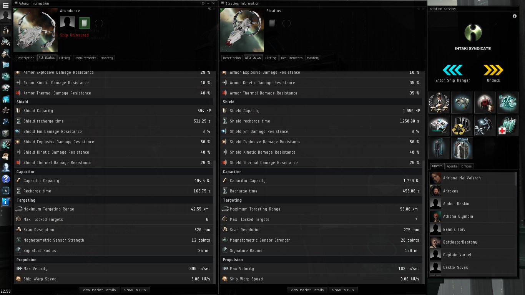Switch to Fitting tab in Astero window
This screenshot has height=295, width=525.
[x=64, y=58]
